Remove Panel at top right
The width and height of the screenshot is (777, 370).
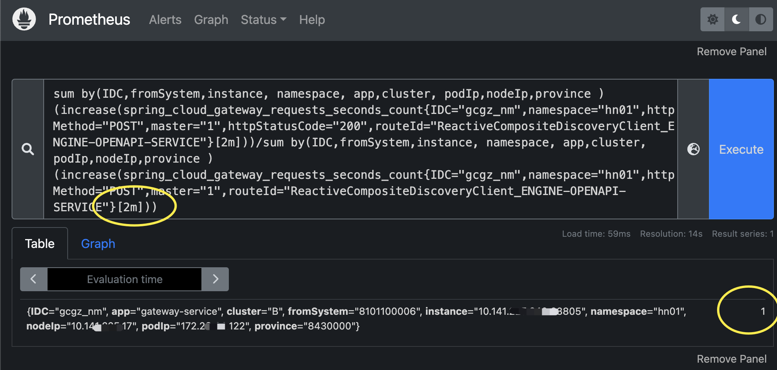pos(731,52)
